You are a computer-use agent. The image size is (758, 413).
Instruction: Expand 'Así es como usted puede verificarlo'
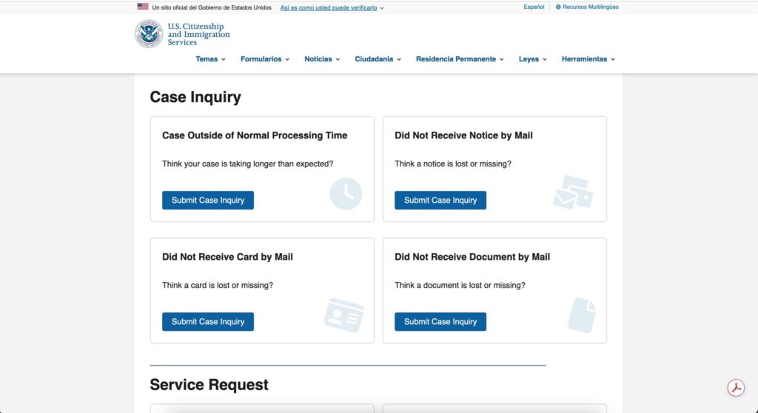(x=332, y=7)
